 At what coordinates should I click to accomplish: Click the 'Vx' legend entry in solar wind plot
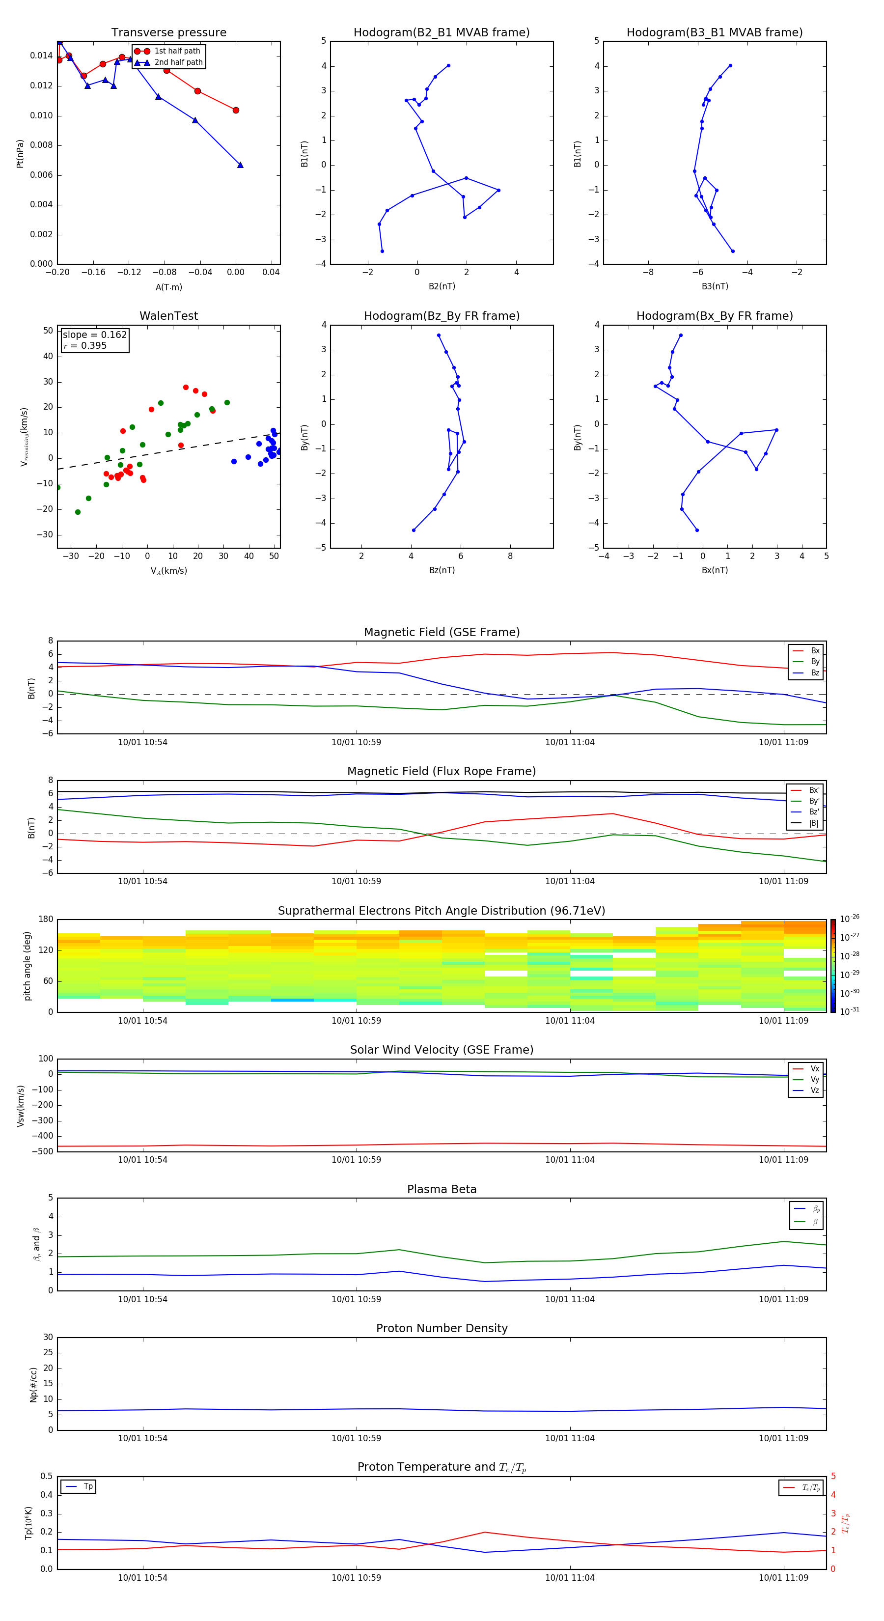(x=806, y=1068)
